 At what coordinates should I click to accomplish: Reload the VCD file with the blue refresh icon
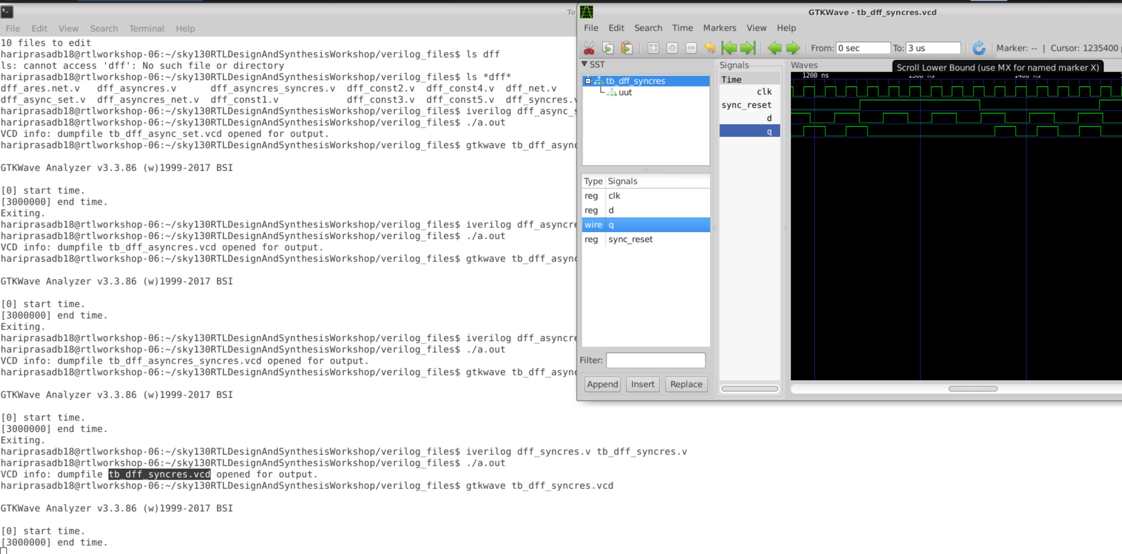[979, 48]
